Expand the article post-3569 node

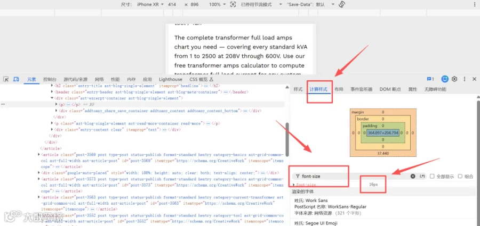(38, 155)
